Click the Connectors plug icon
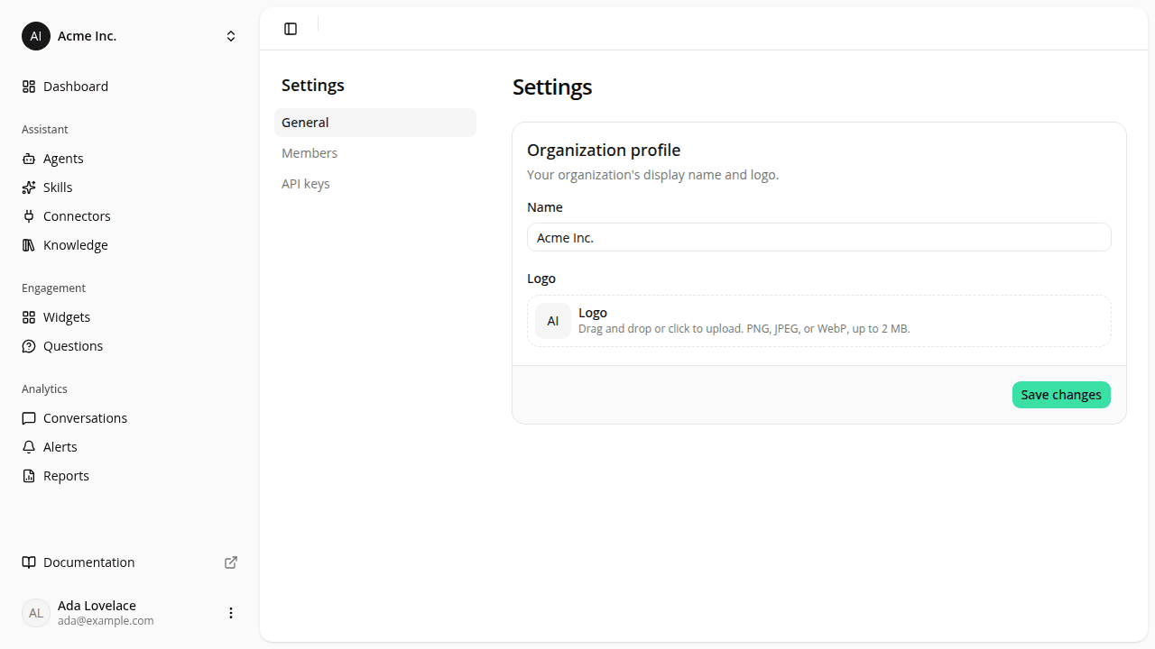The width and height of the screenshot is (1155, 649). [x=29, y=216]
